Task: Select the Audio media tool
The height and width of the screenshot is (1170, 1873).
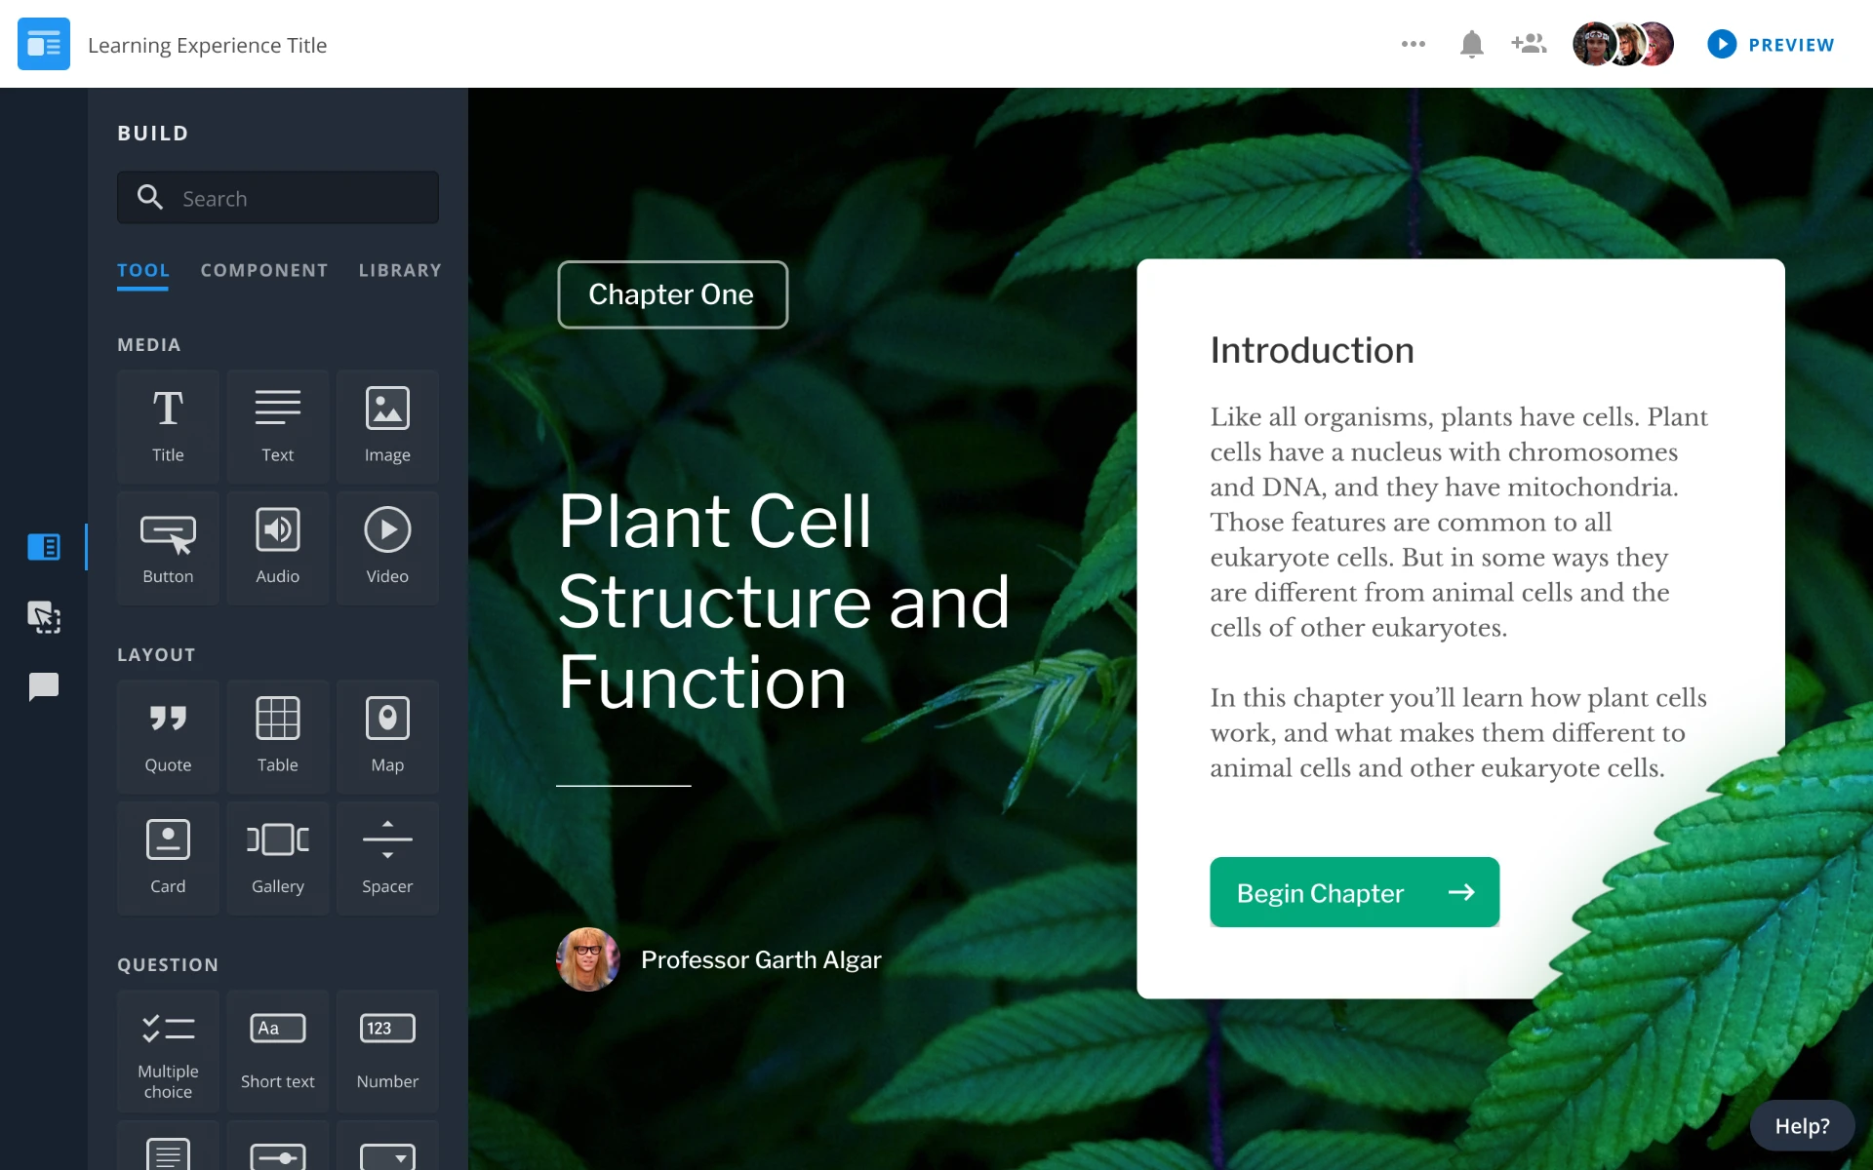Action: tap(278, 548)
